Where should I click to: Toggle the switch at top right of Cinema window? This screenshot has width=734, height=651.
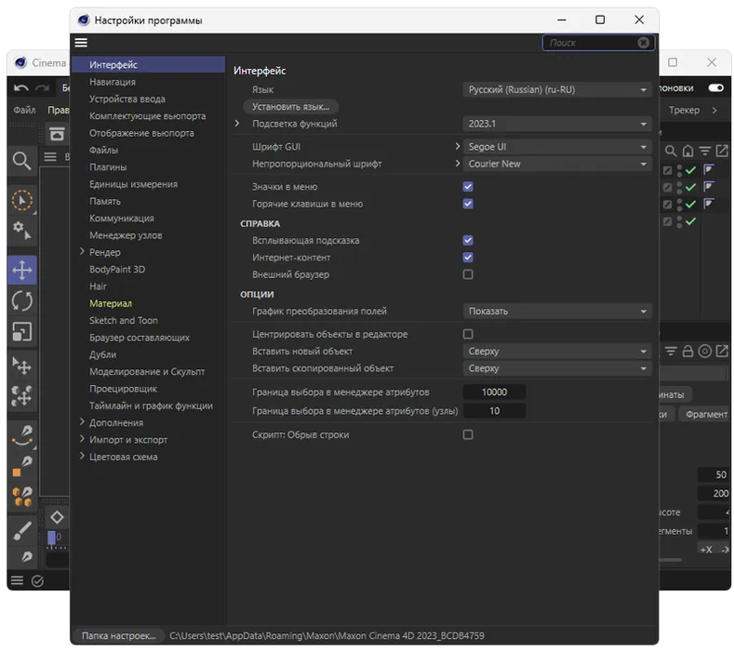pos(715,88)
